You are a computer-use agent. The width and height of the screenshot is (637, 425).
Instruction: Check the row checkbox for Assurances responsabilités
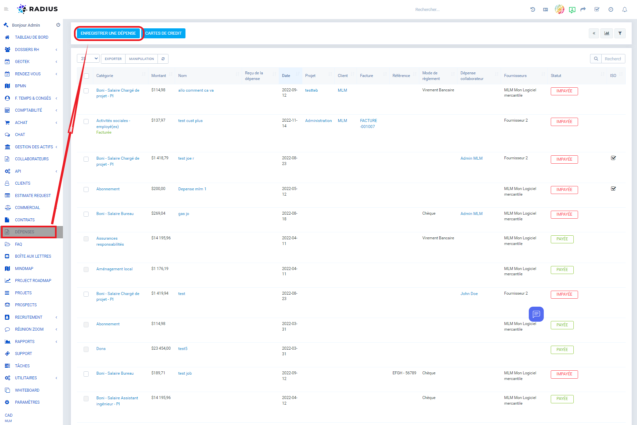tap(86, 239)
